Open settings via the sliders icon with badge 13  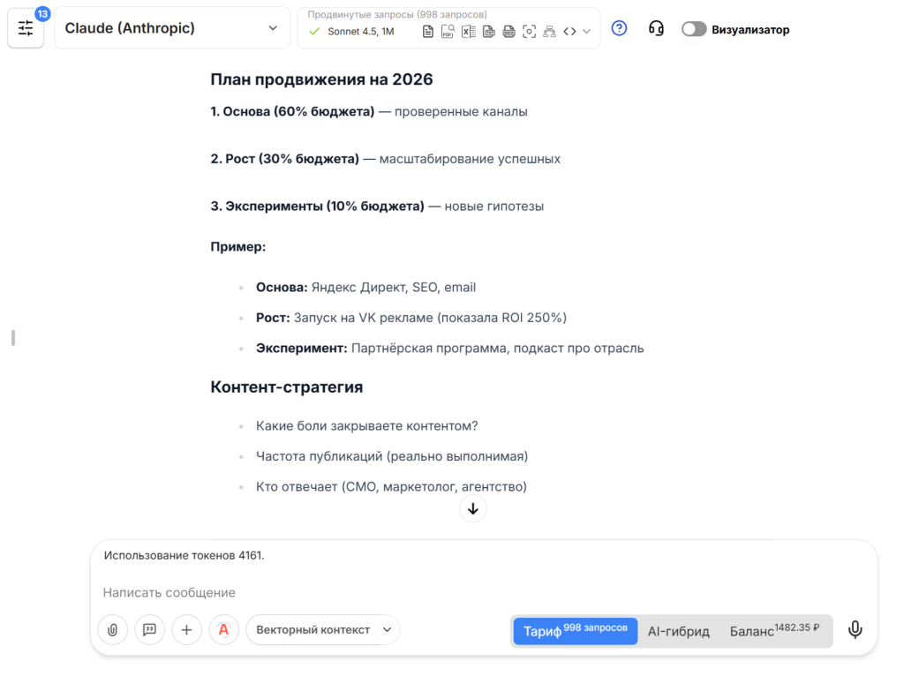tap(26, 29)
